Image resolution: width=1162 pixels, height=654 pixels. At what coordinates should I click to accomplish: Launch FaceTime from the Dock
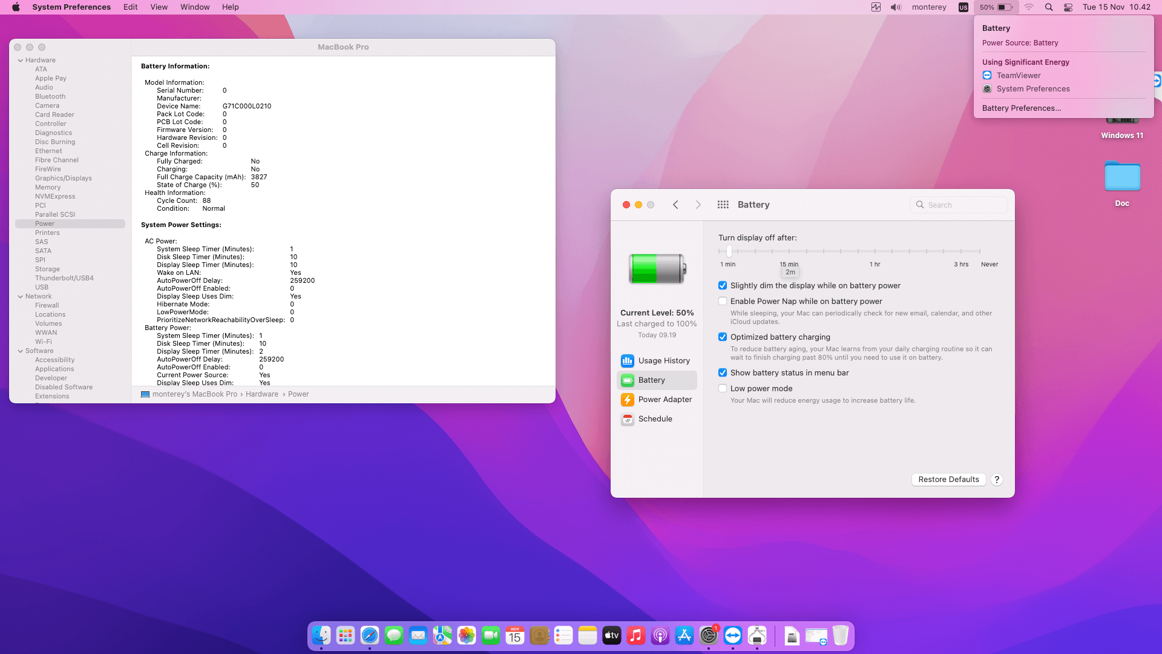point(491,635)
